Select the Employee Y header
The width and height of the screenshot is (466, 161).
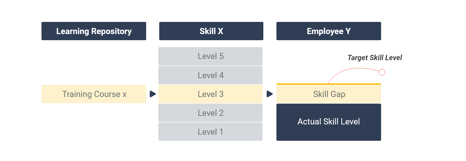tap(328, 31)
